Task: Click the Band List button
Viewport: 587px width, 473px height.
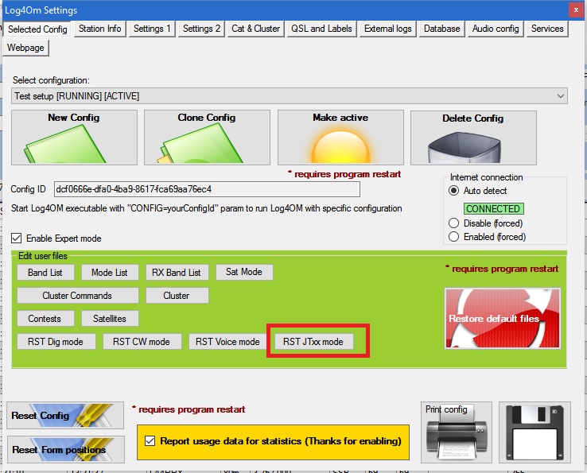Action: [x=45, y=273]
